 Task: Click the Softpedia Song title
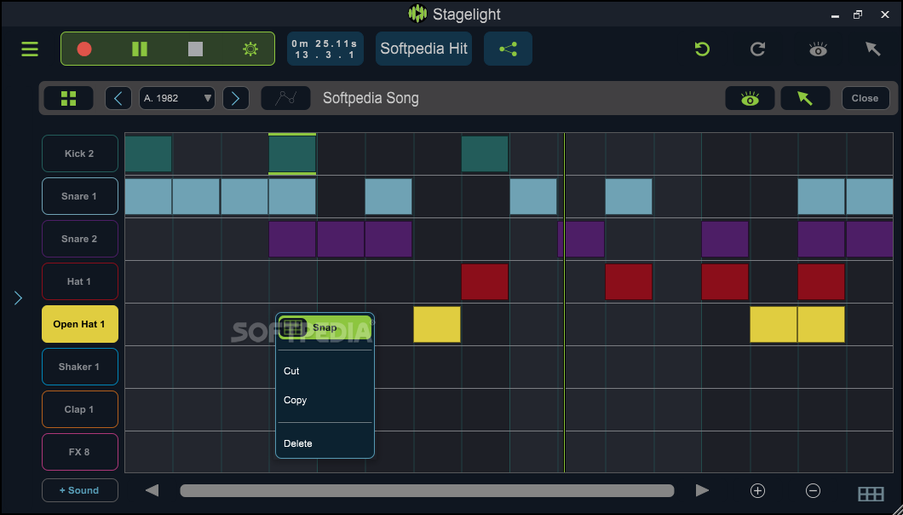pos(371,98)
